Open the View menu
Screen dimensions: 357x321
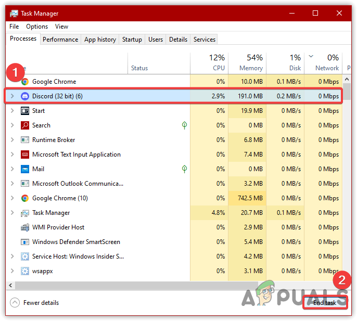point(61,27)
